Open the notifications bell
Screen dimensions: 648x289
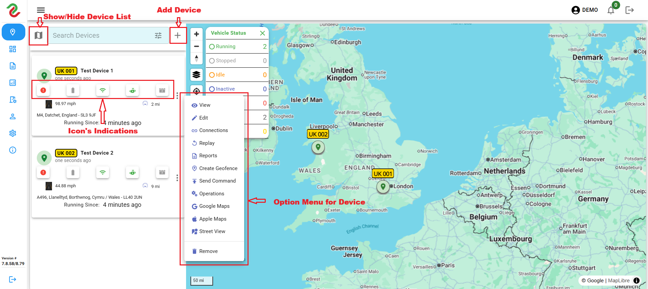[x=611, y=10]
